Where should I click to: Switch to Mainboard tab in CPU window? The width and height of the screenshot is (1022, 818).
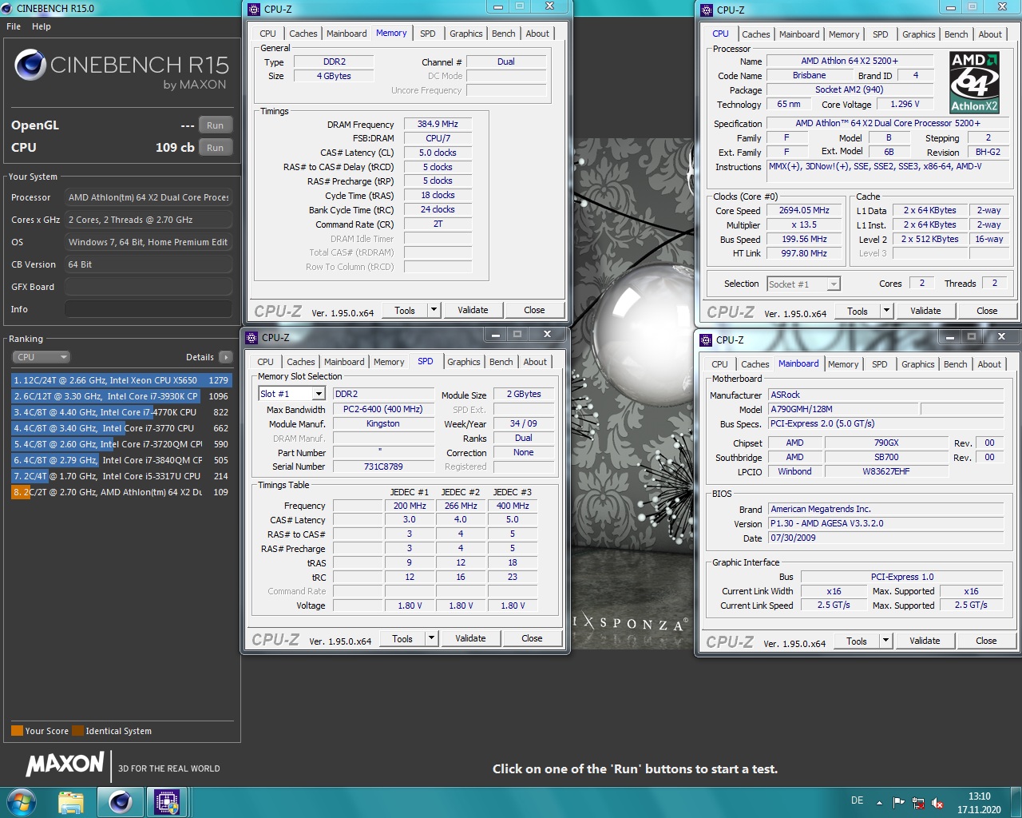click(799, 34)
